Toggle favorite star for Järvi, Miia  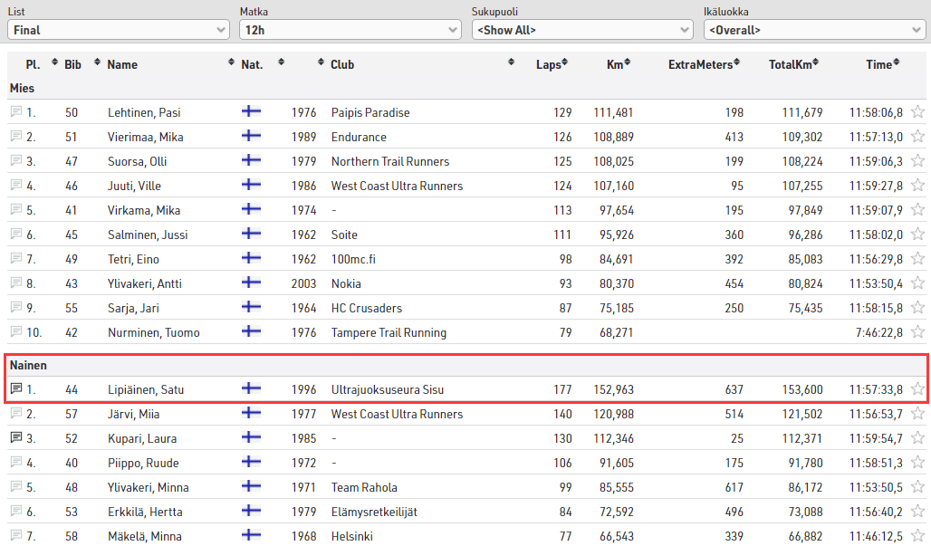[x=917, y=414]
